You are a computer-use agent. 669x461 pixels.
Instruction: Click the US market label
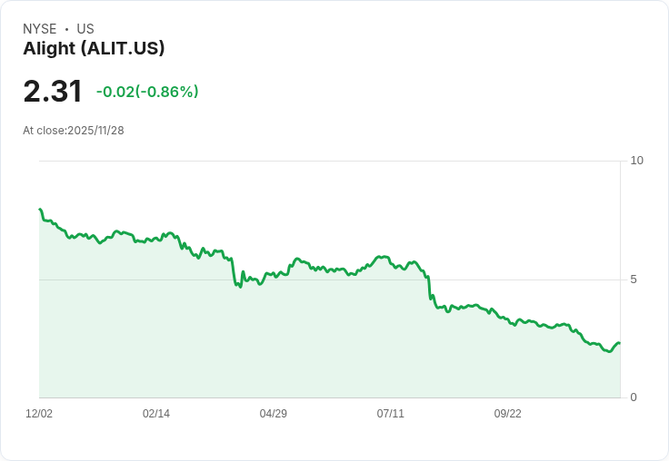85,29
